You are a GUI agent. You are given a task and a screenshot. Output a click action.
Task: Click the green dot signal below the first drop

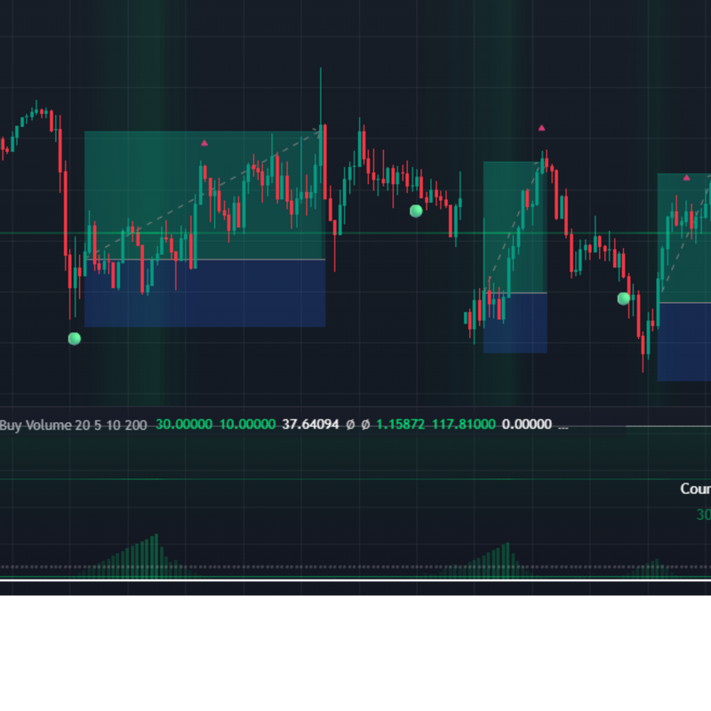pos(75,339)
